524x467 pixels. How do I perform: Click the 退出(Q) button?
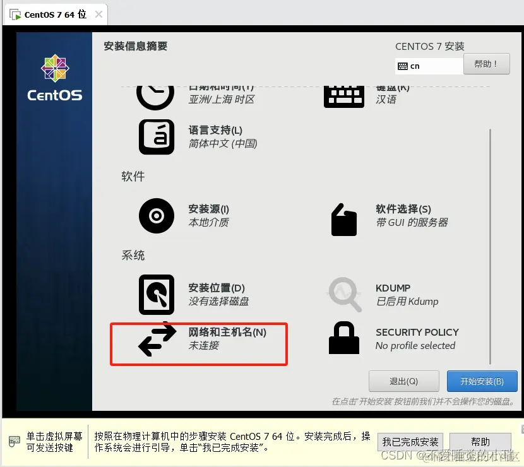403,381
